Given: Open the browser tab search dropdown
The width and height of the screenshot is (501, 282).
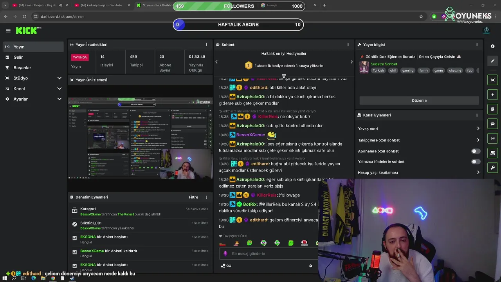Looking at the screenshot, I should [x=5, y=5].
